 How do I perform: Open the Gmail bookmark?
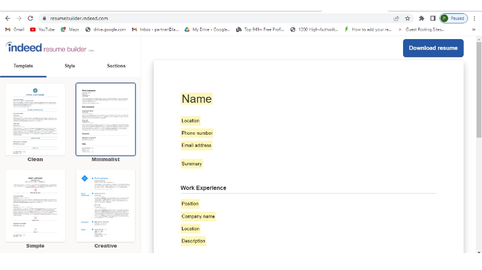14,29
